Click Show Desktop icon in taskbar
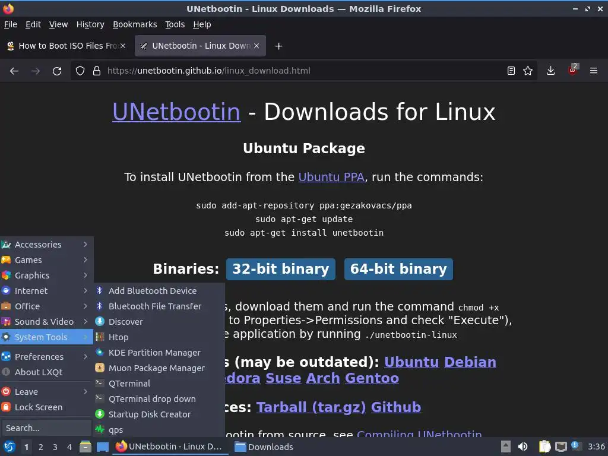The width and height of the screenshot is (608, 456). (x=102, y=447)
